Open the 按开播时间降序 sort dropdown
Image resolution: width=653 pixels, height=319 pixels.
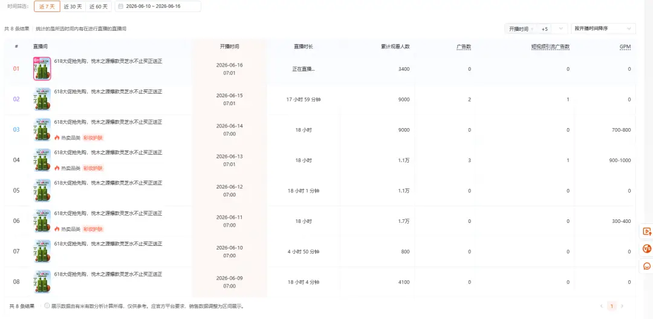603,28
